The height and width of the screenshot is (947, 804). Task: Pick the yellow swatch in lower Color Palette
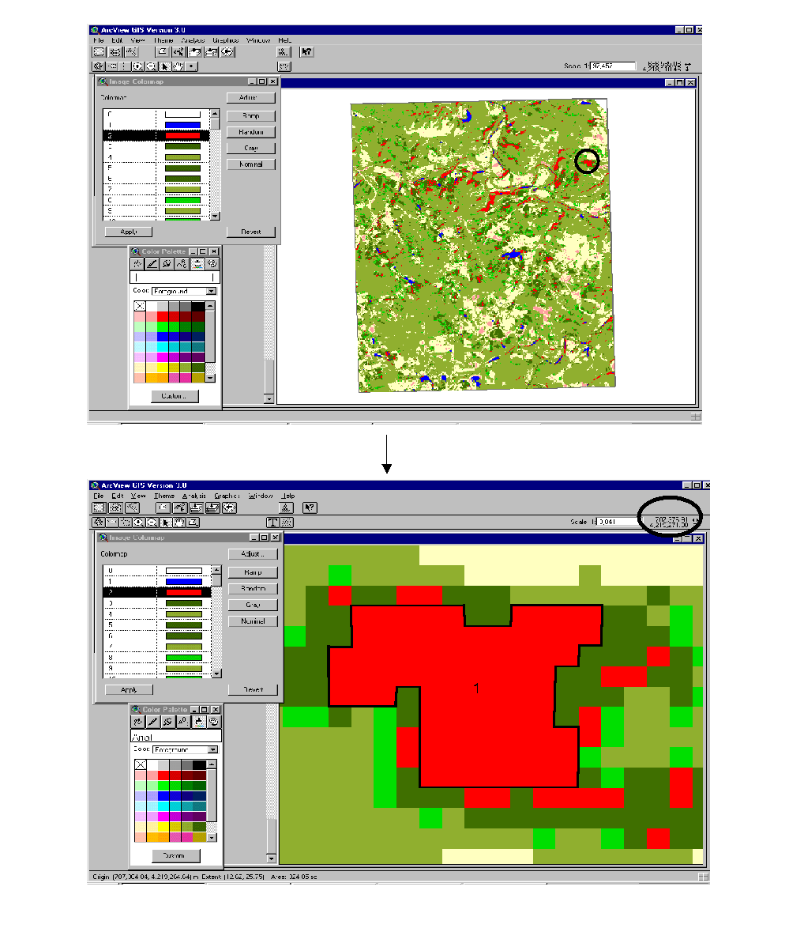tap(163, 826)
